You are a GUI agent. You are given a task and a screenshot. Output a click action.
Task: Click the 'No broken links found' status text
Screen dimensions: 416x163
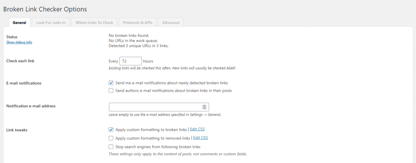[129, 35]
